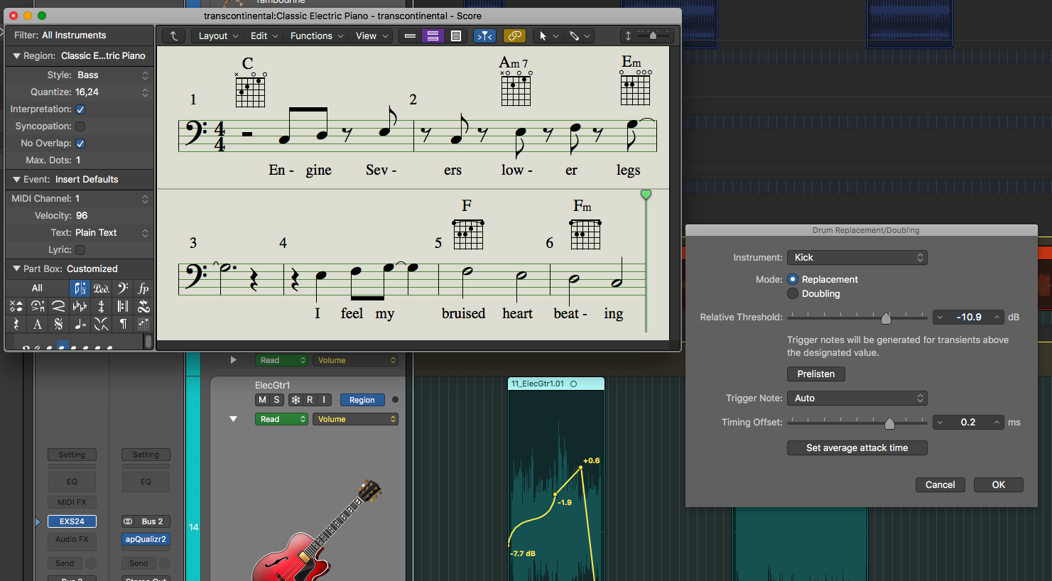Uncheck the No Overlap checkbox

(x=80, y=143)
